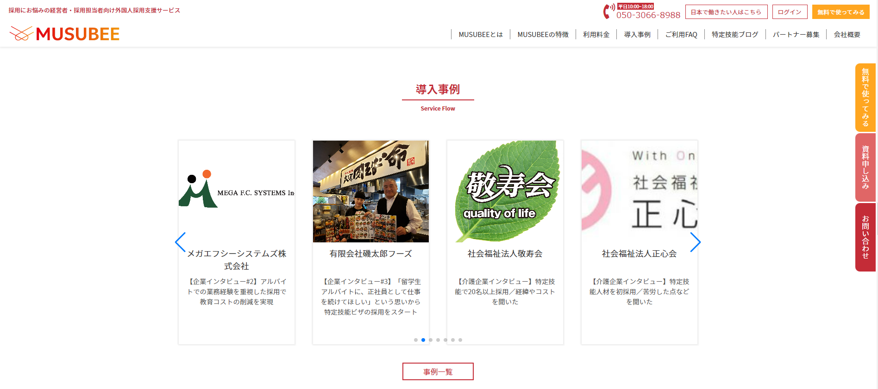Open 導入事例 from the navigation bar
Screen dimensions: 878x389
(637, 35)
